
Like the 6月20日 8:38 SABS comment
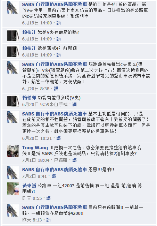[56, 89]
